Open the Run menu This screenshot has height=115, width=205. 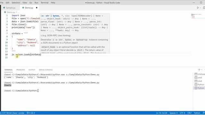[x=36, y=3]
